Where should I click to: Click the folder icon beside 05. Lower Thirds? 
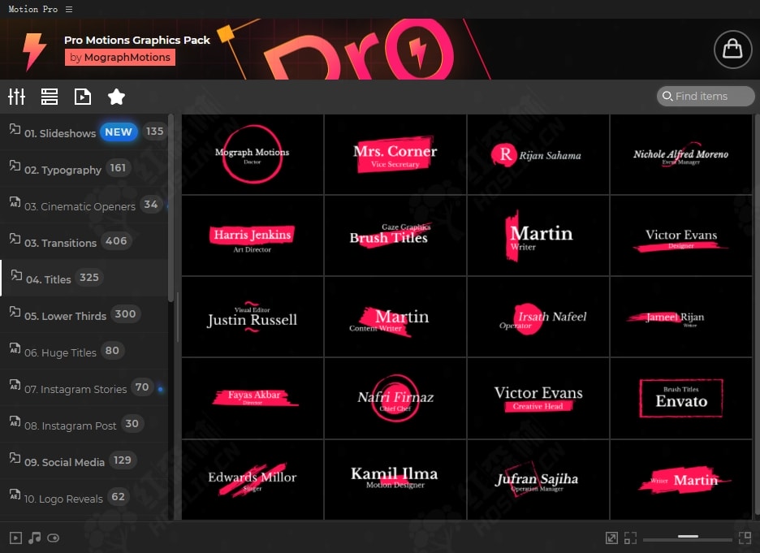(x=15, y=312)
